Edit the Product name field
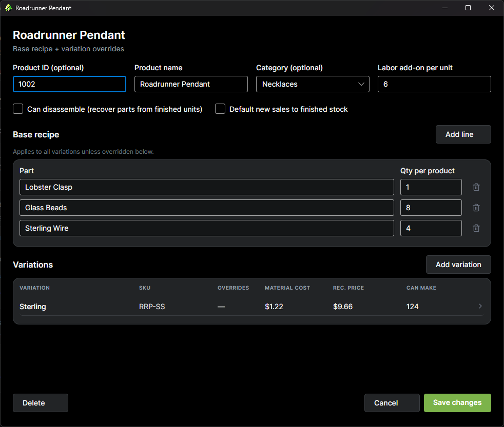The height and width of the screenshot is (427, 504). click(x=191, y=84)
